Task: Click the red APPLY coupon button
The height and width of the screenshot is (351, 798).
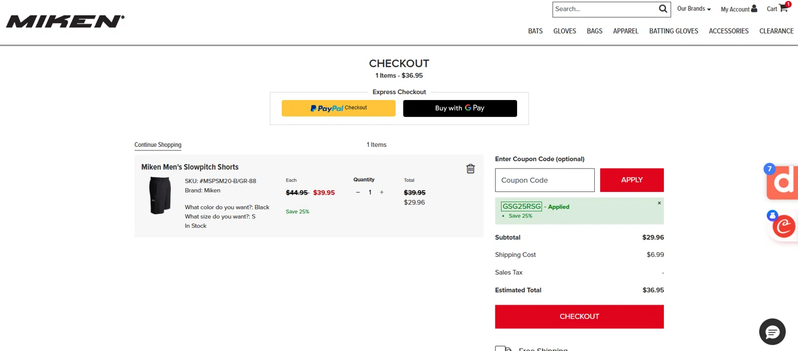Action: tap(632, 180)
